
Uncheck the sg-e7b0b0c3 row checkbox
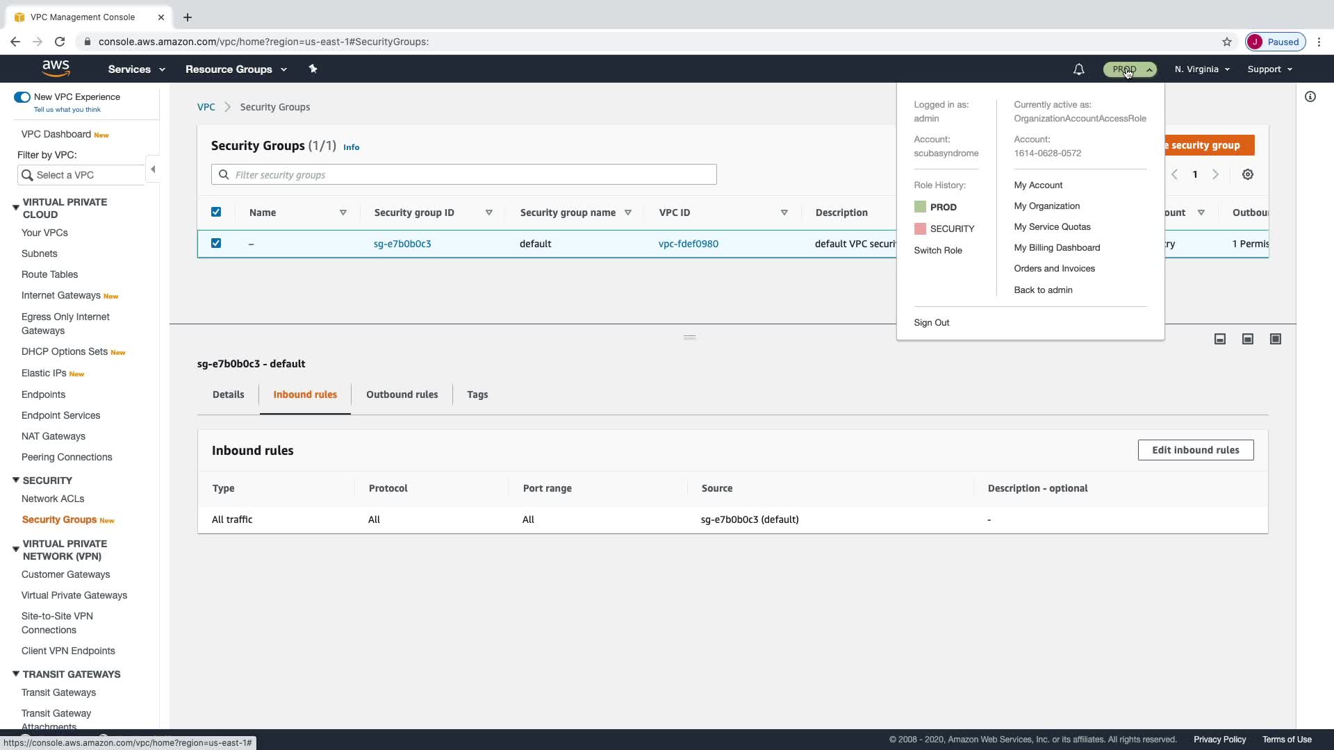[x=216, y=244]
